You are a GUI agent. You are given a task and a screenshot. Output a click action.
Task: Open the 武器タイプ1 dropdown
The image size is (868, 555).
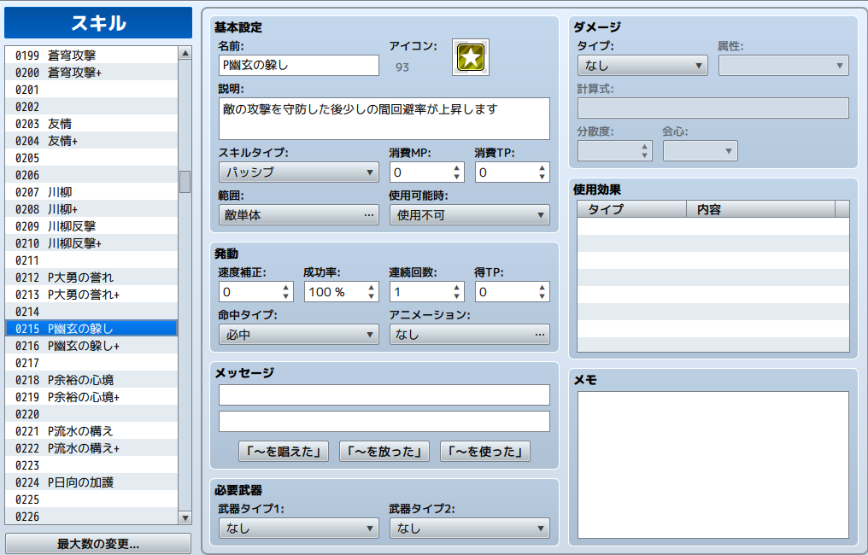298,529
